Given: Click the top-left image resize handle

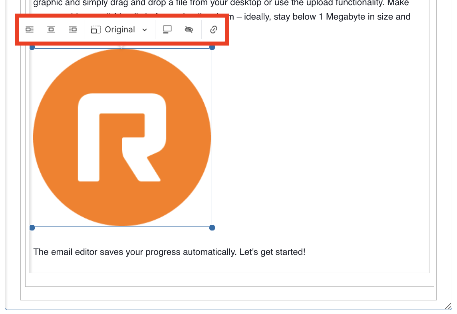Looking at the screenshot, I should (32, 48).
